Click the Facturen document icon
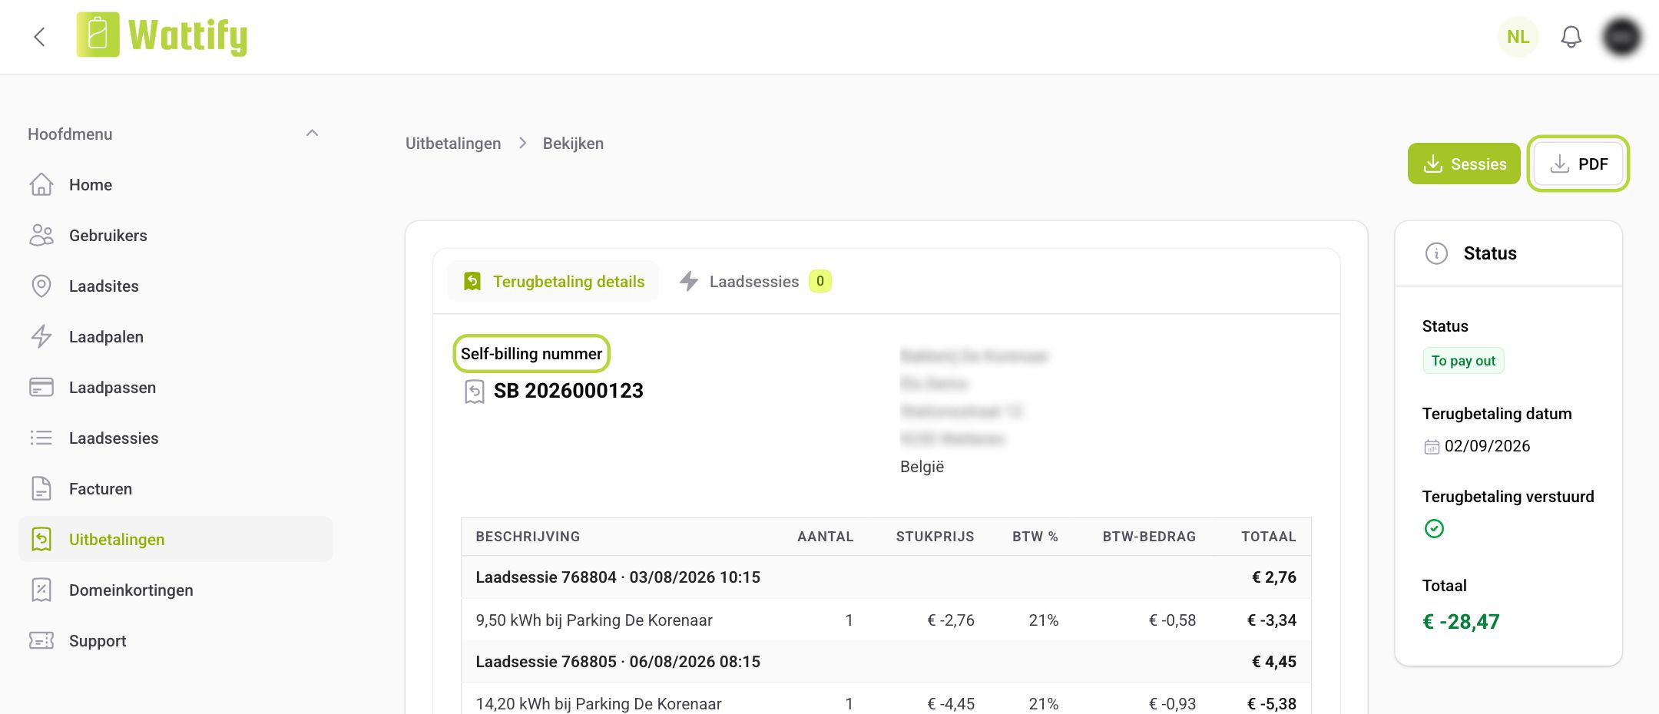The width and height of the screenshot is (1659, 714). (x=41, y=489)
